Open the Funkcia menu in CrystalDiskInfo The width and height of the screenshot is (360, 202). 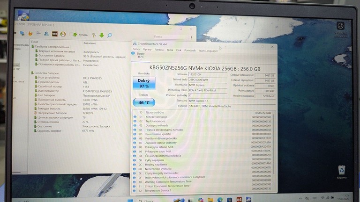[159, 50]
